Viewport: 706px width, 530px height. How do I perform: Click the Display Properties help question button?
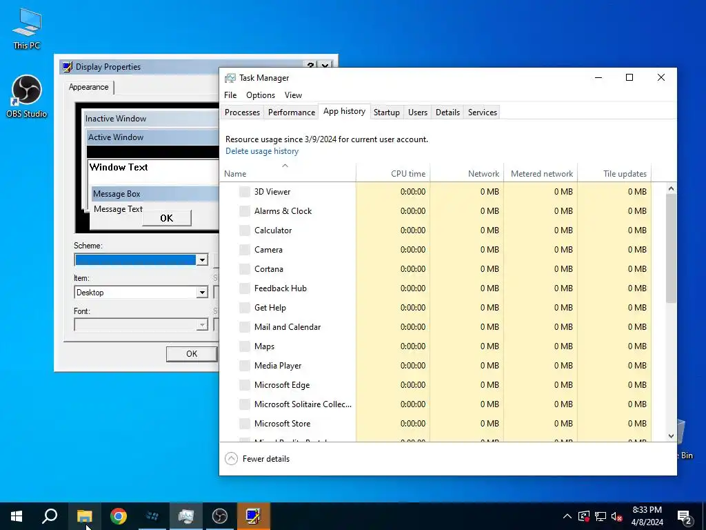tap(311, 66)
